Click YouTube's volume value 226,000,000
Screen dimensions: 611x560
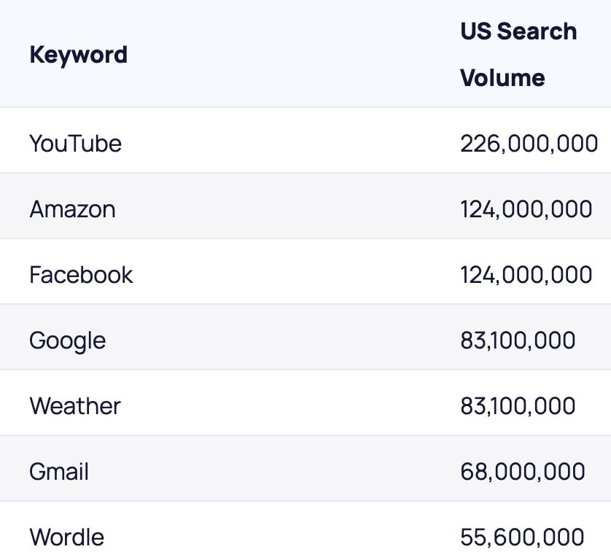coord(529,144)
